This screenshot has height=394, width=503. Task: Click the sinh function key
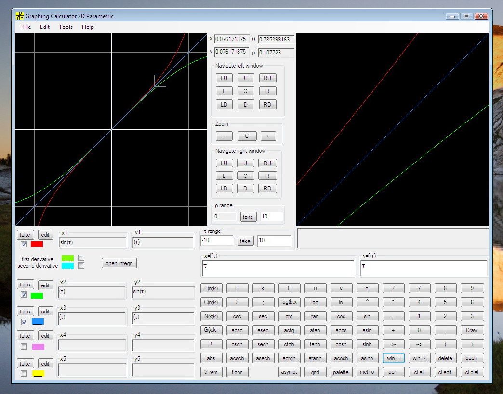[x=367, y=344]
